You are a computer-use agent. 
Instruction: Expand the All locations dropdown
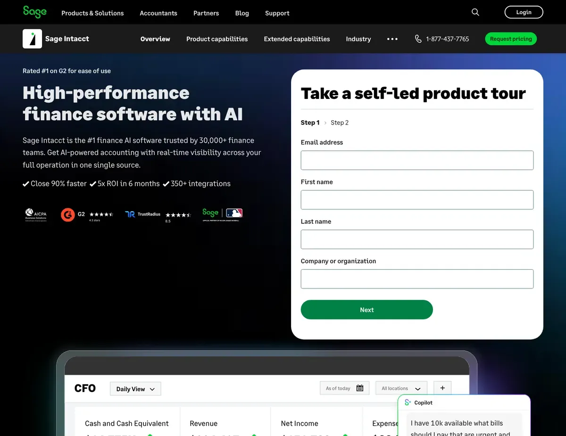point(401,388)
